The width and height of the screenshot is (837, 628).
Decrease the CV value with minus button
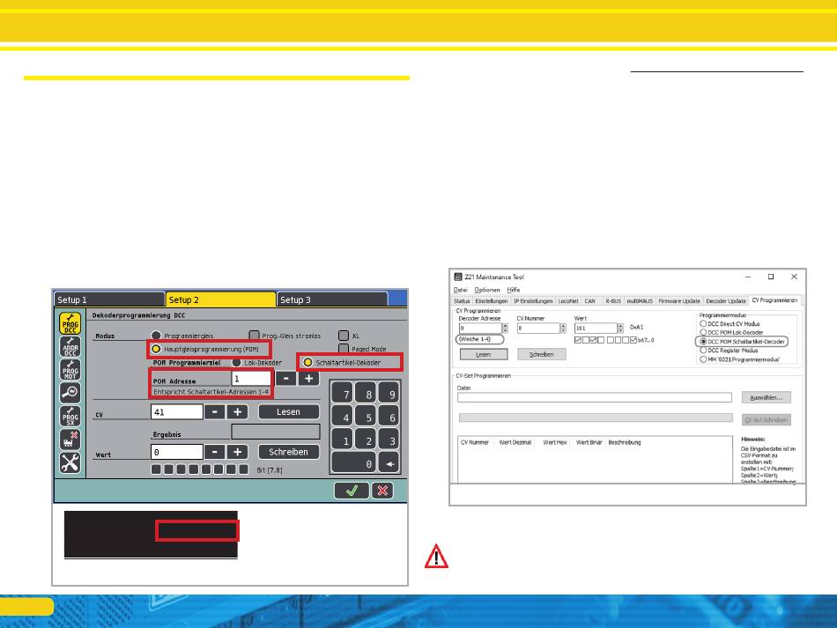(x=214, y=411)
